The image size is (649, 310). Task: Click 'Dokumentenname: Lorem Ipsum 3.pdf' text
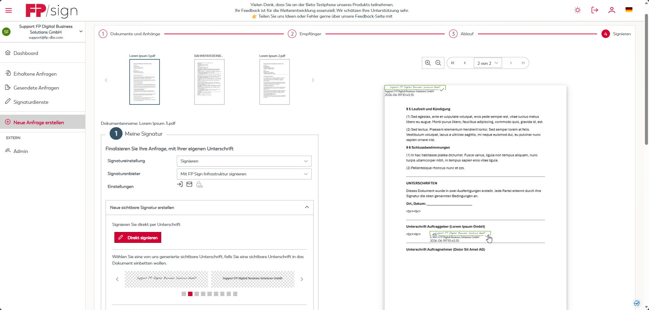[138, 123]
